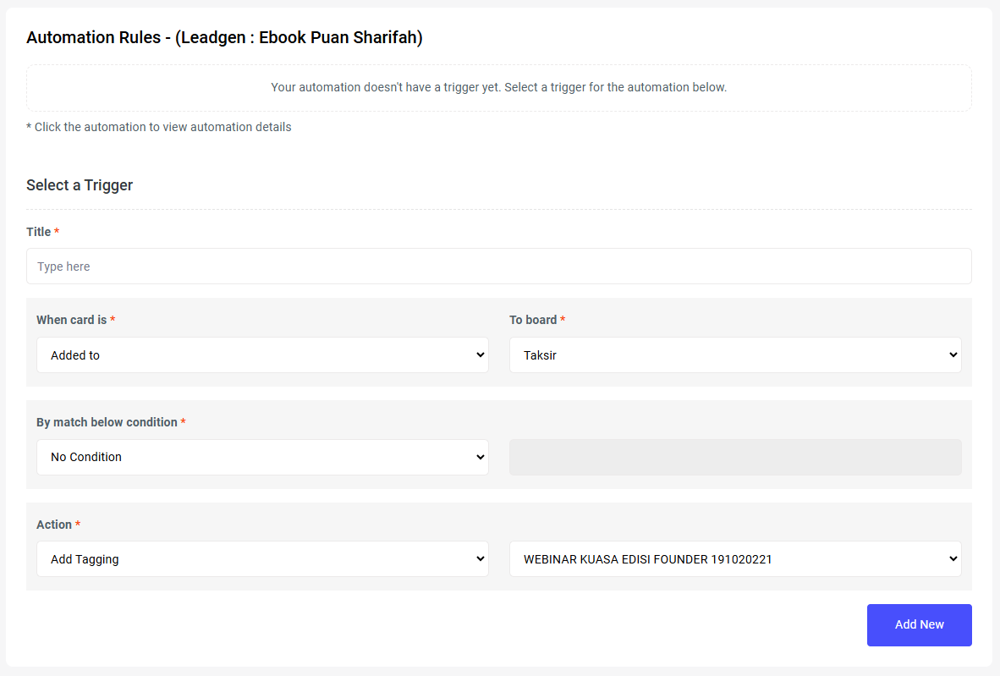Click the 'Title' field label

39,232
